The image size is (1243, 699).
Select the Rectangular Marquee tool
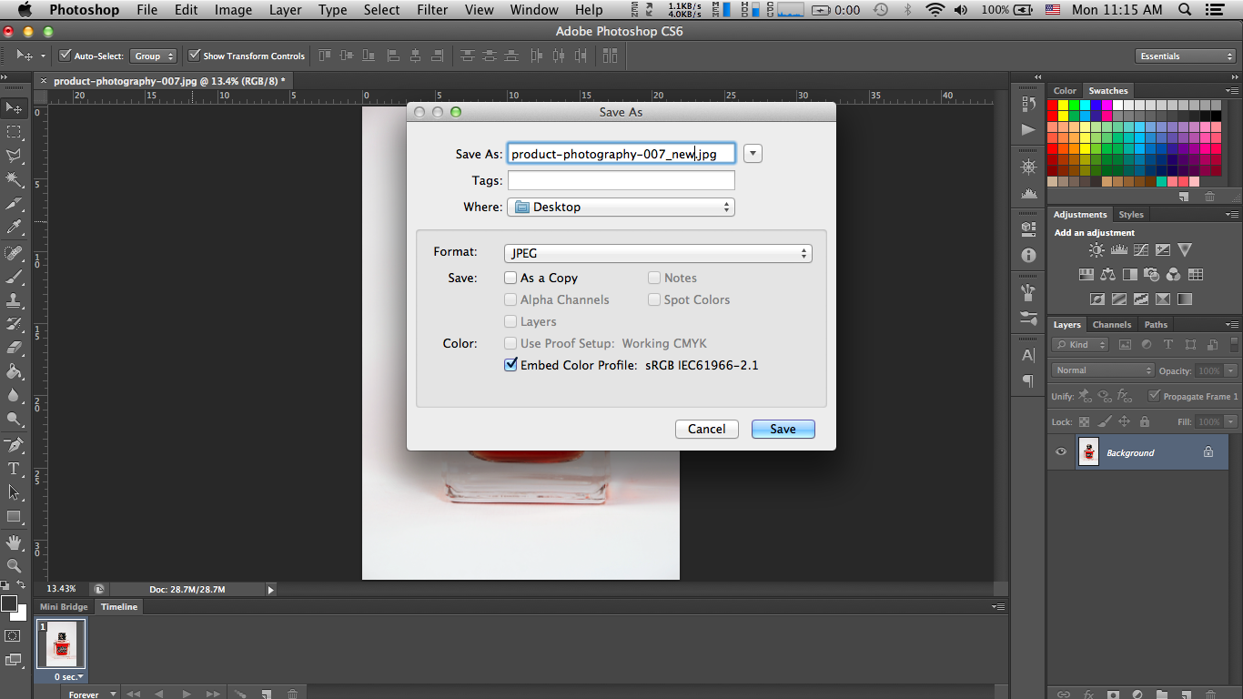pos(14,132)
